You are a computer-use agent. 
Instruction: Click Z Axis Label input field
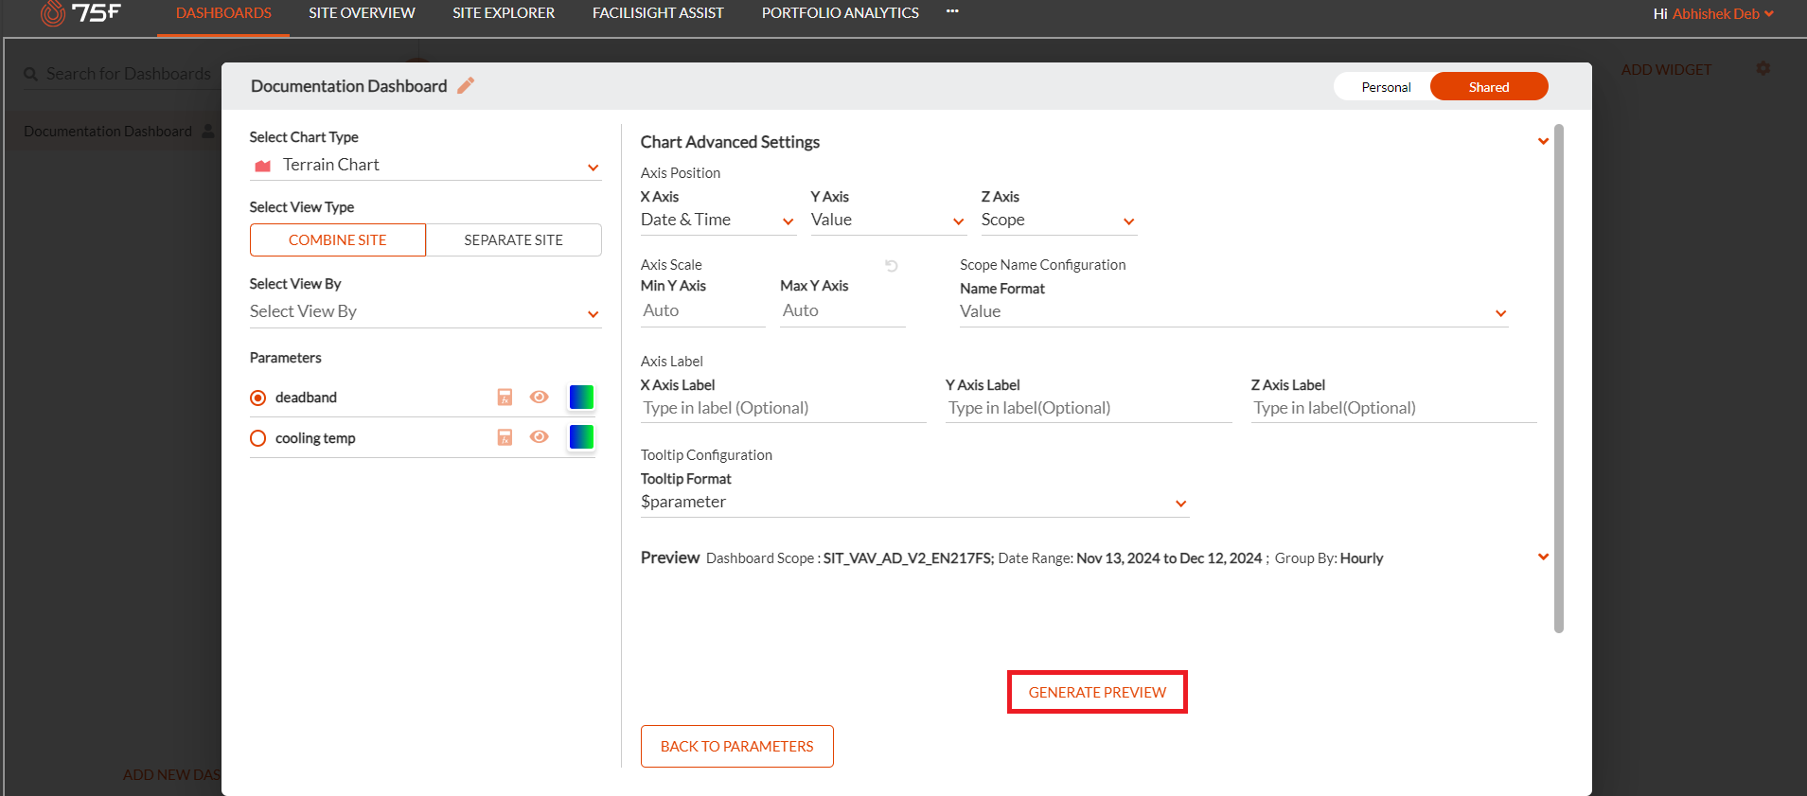[x=1394, y=409]
